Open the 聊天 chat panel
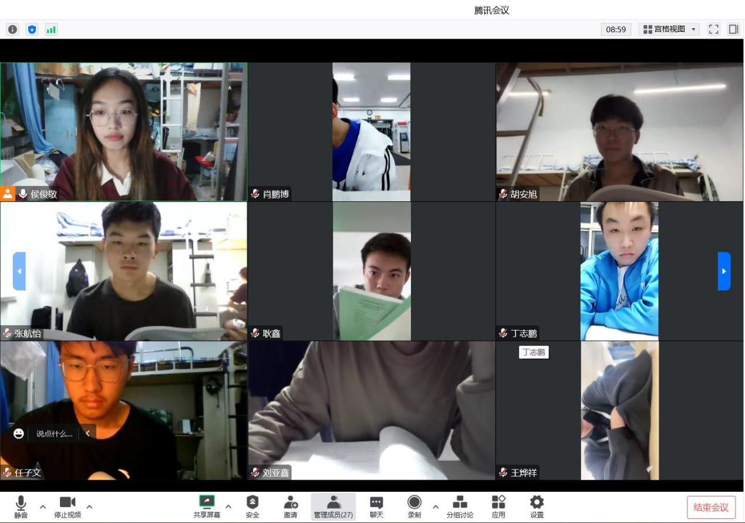The height and width of the screenshot is (523, 745). pyautogui.click(x=376, y=507)
